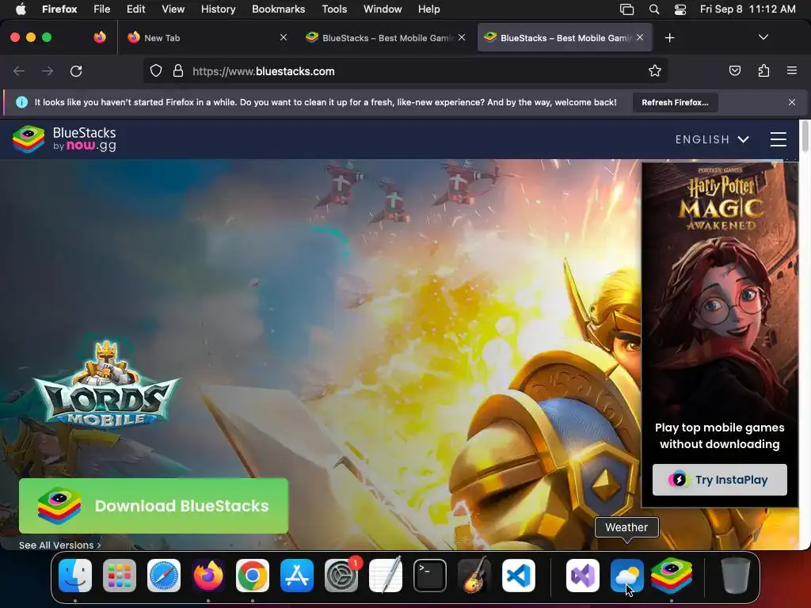This screenshot has width=811, height=608.
Task: Open Visual Studio Code in dock
Action: click(519, 576)
